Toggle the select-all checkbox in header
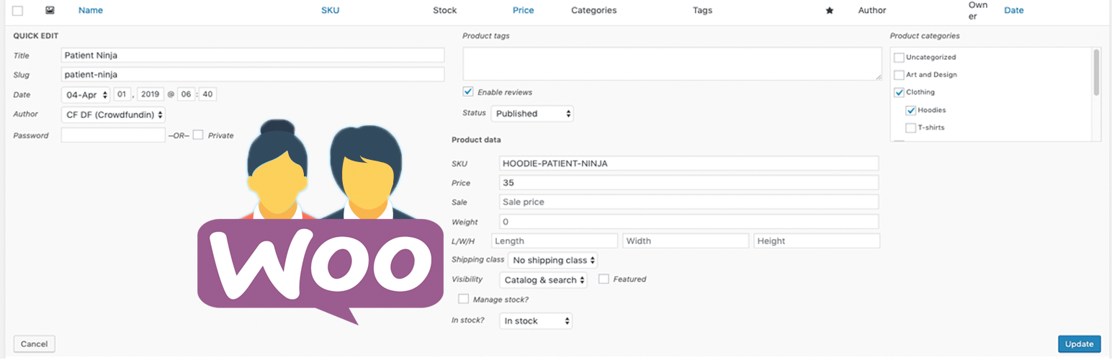This screenshot has width=1112, height=360. (17, 11)
